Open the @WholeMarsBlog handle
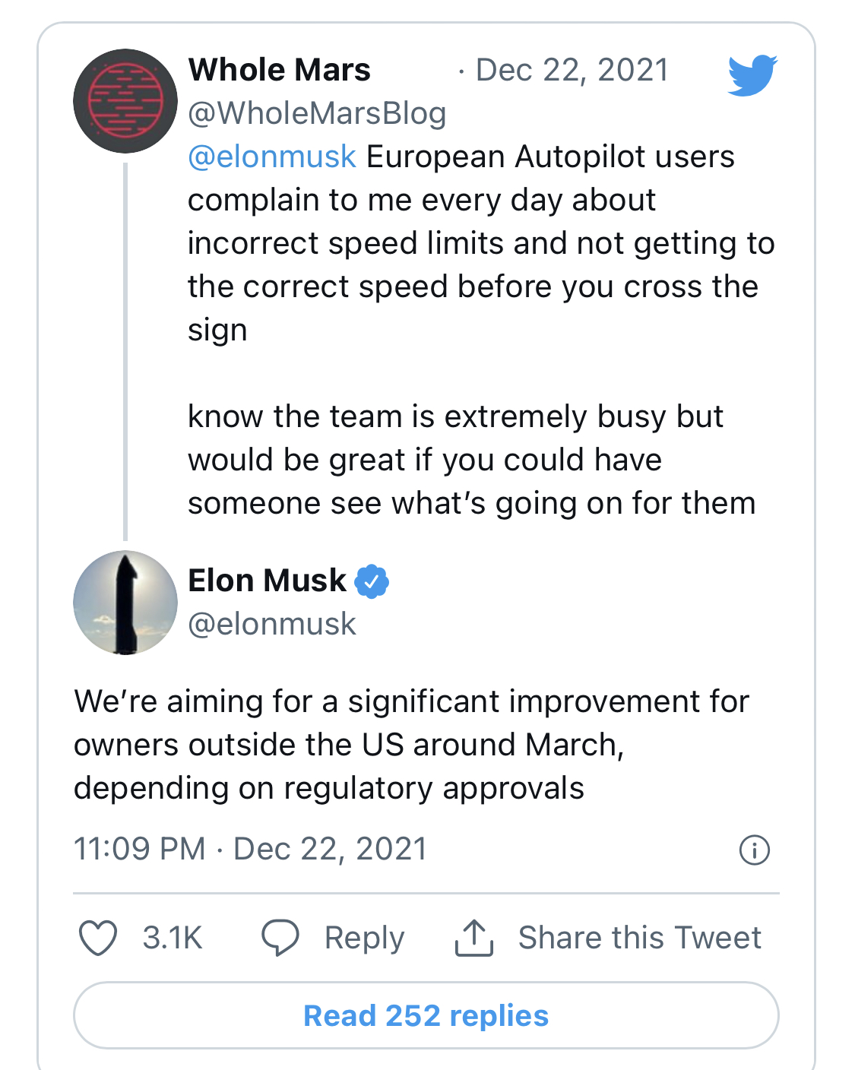855x1070 pixels. click(x=317, y=113)
